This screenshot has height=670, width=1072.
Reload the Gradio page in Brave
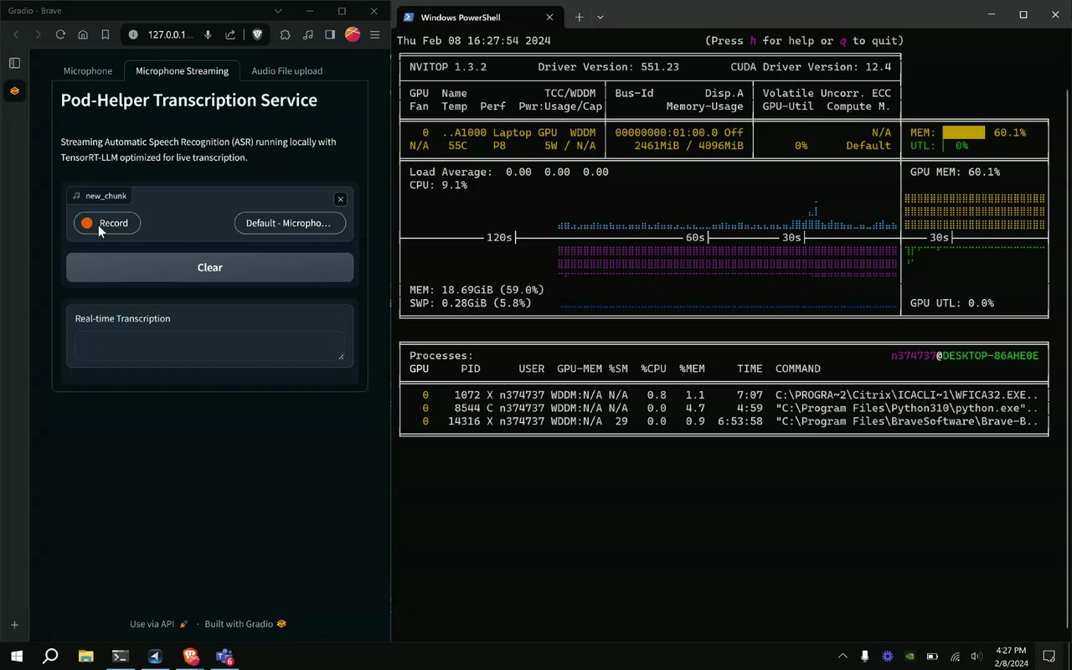60,35
